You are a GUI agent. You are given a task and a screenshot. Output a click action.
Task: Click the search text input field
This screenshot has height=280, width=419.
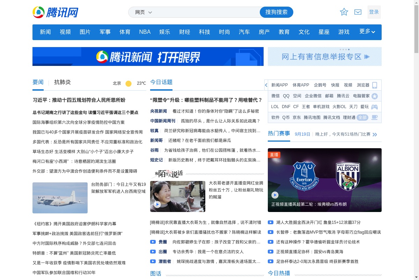coord(207,12)
